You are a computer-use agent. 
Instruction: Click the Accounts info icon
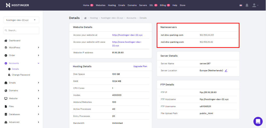6,63
